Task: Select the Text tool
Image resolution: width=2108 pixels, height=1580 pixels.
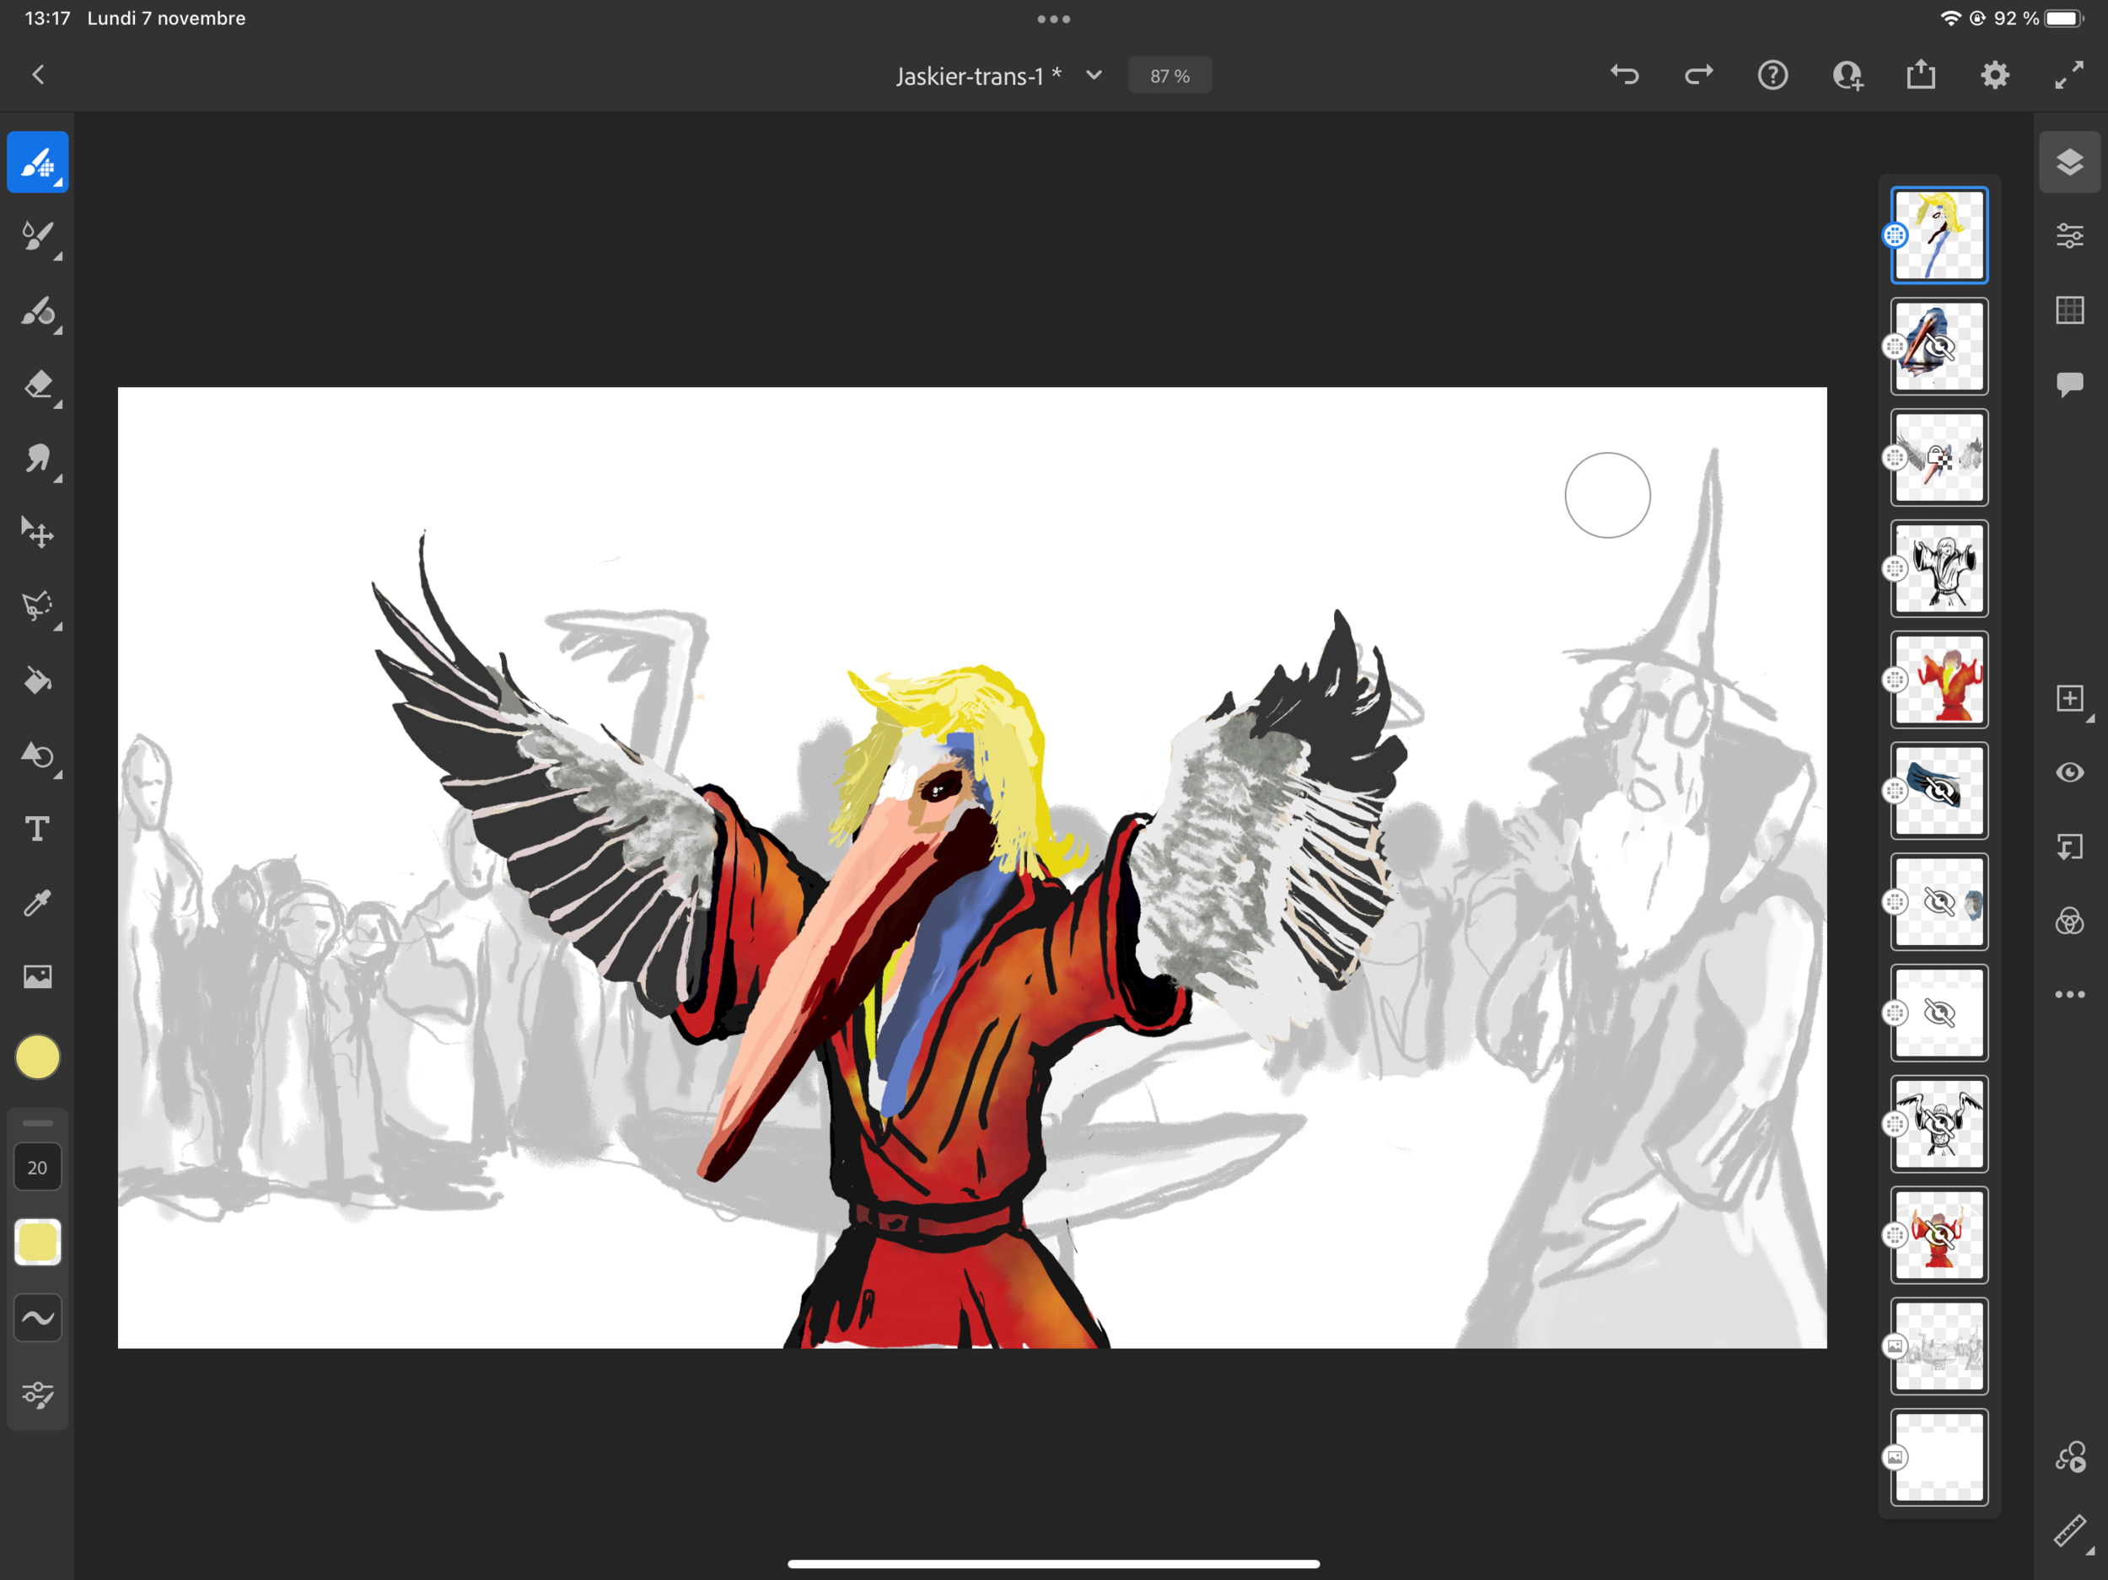Action: point(37,829)
